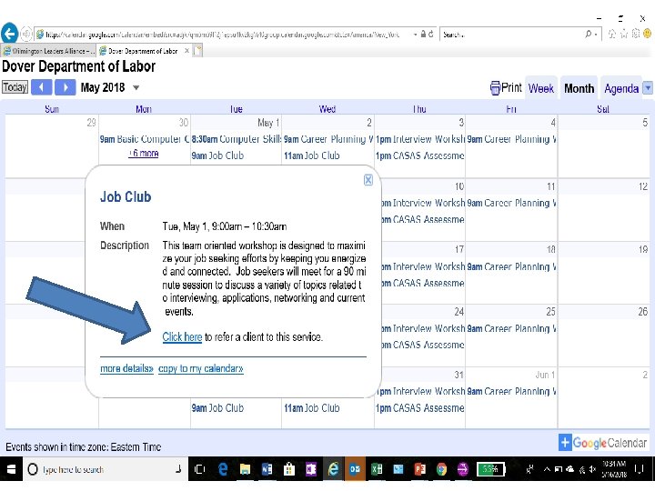
Task: Click the browser forward arrow button
Action: coord(25,34)
